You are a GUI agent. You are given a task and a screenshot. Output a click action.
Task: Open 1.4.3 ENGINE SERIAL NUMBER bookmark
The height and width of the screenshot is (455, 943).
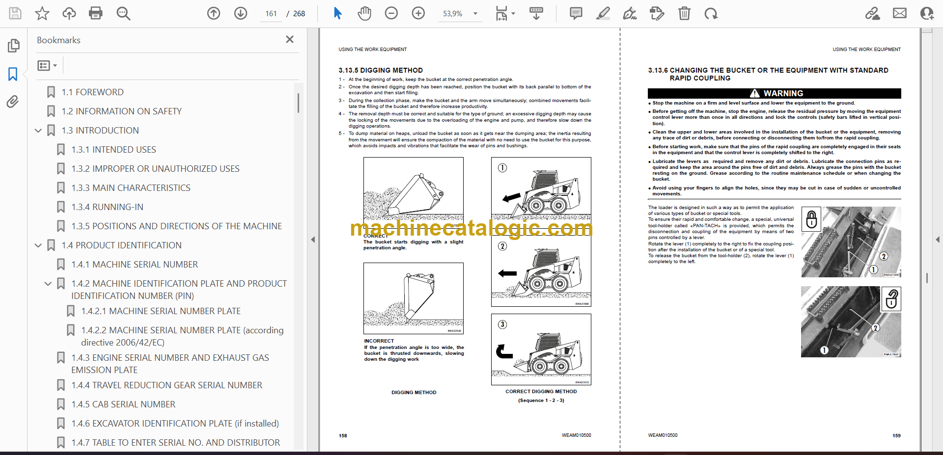click(170, 364)
